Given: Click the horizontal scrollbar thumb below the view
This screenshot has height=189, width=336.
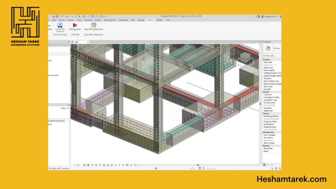Looking at the screenshot, I should 198,165.
